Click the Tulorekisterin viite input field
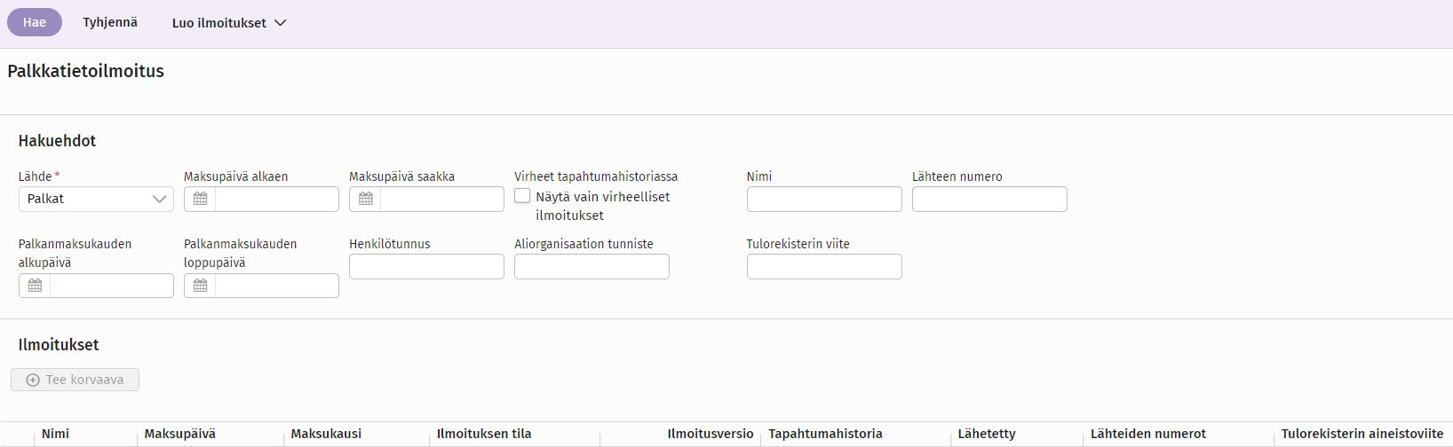The image size is (1453, 447). (x=824, y=266)
